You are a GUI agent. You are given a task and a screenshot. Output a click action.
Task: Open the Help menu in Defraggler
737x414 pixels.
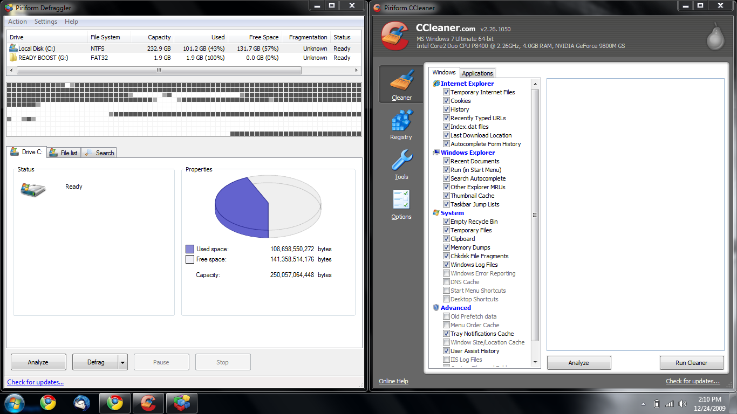click(x=71, y=22)
